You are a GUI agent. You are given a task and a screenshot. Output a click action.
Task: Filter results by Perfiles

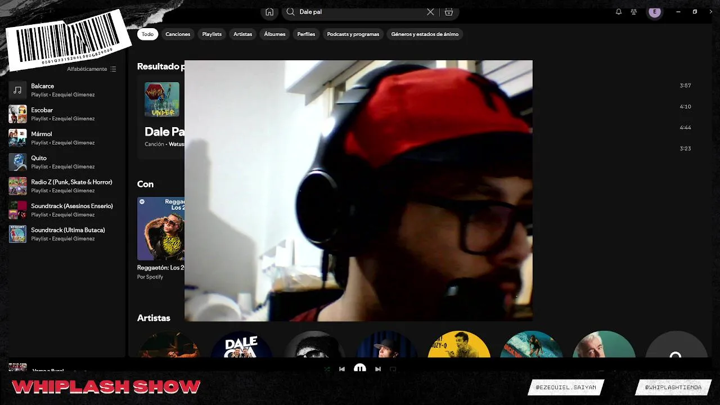pyautogui.click(x=306, y=34)
